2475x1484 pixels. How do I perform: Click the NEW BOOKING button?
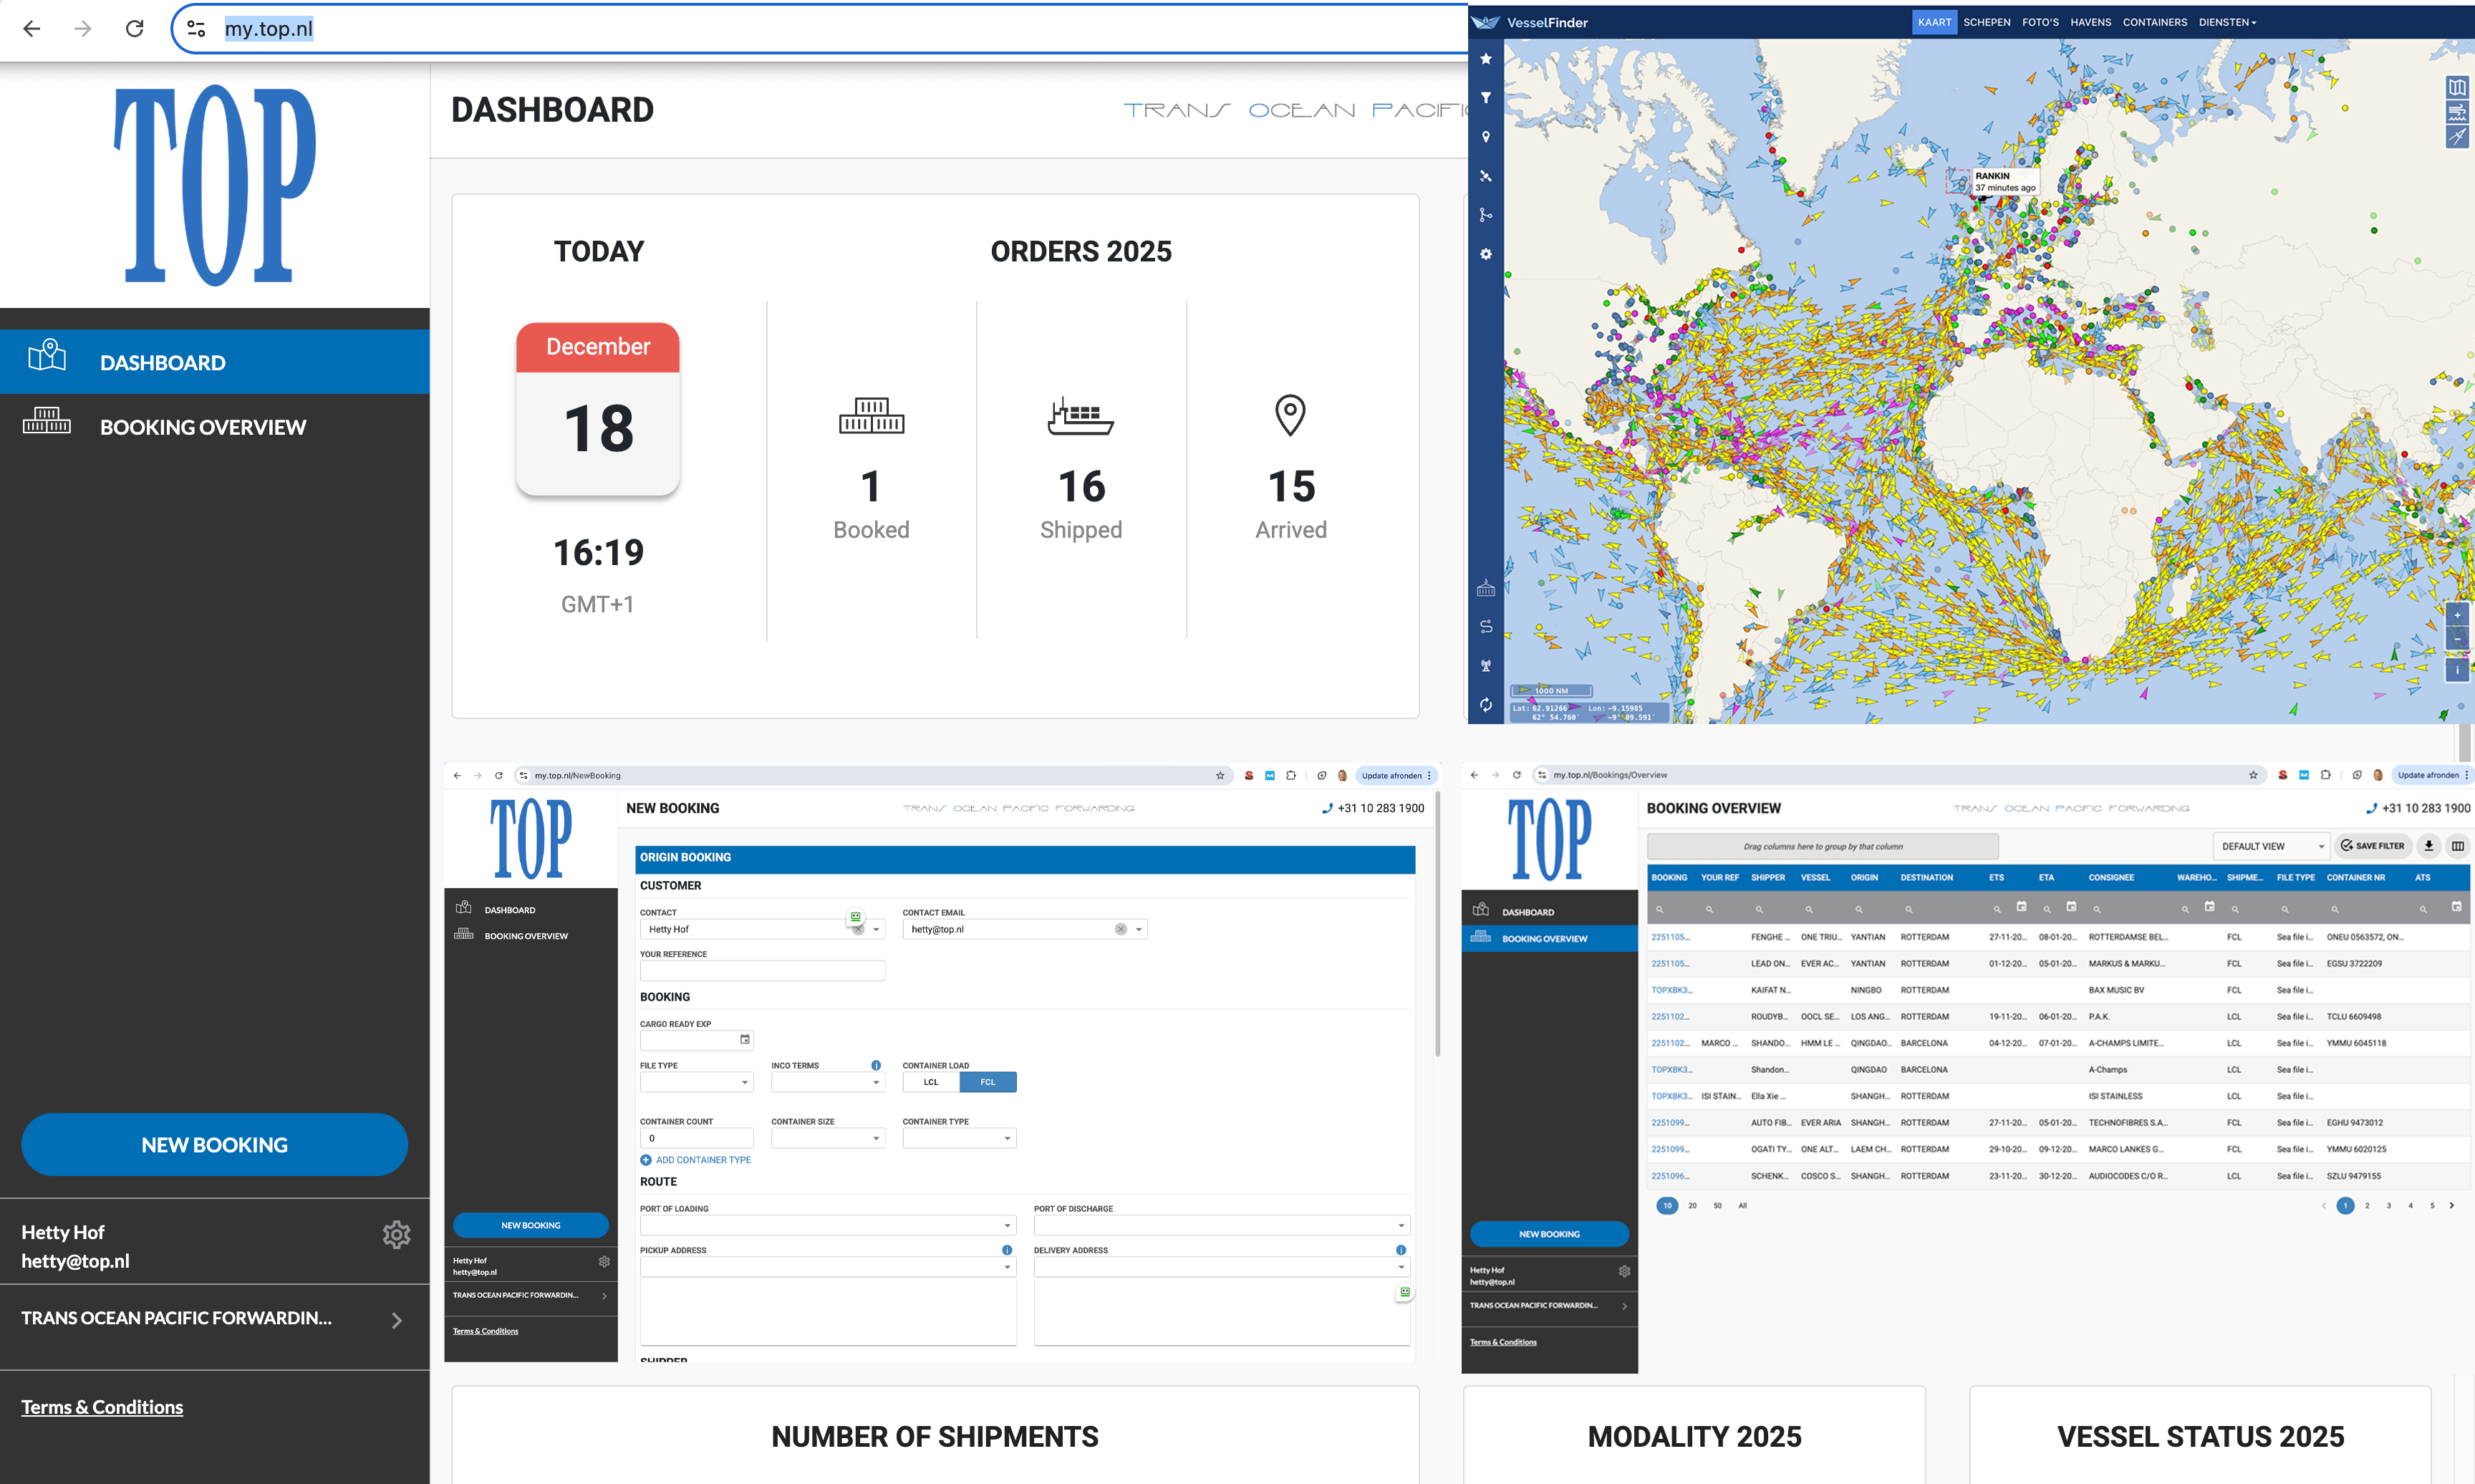(214, 1144)
